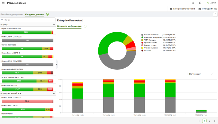Click the ЧПУ- Наладка color swatch
Image resolution: width=218 pixels, height=124 pixels.
tap(142, 40)
